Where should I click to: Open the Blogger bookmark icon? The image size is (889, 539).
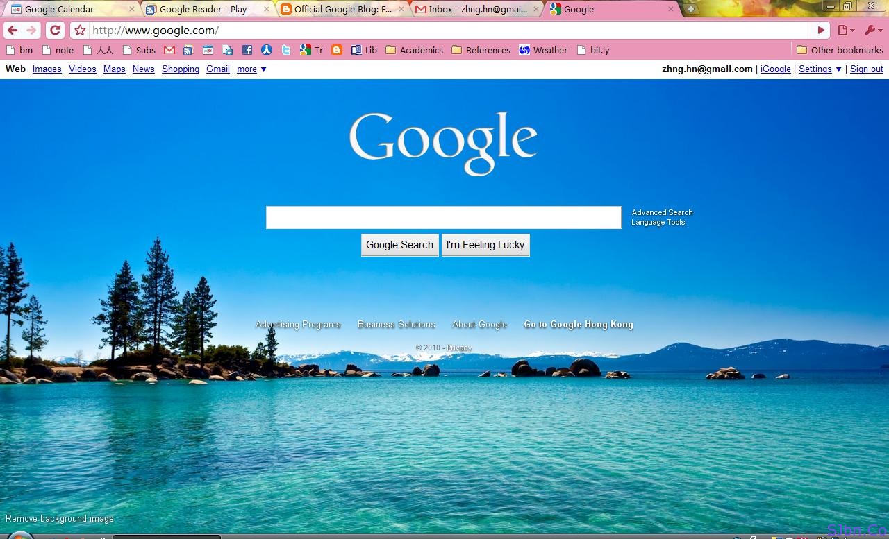pyautogui.click(x=337, y=50)
